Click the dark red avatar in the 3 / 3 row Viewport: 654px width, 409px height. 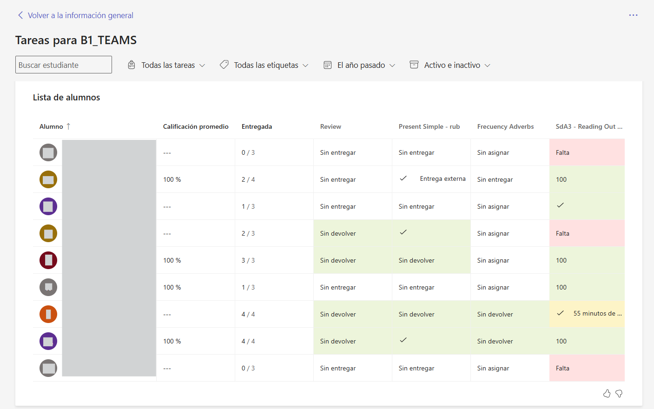(x=48, y=260)
